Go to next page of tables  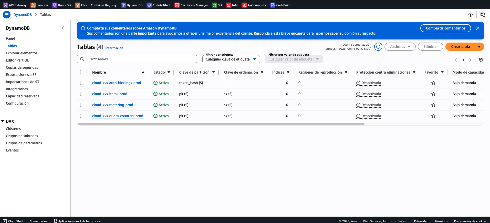pos(470,60)
